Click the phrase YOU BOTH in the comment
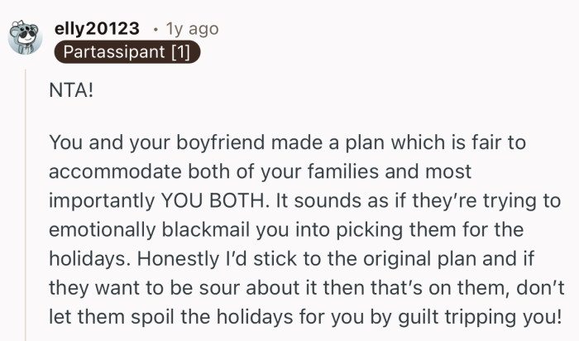 tap(213, 200)
